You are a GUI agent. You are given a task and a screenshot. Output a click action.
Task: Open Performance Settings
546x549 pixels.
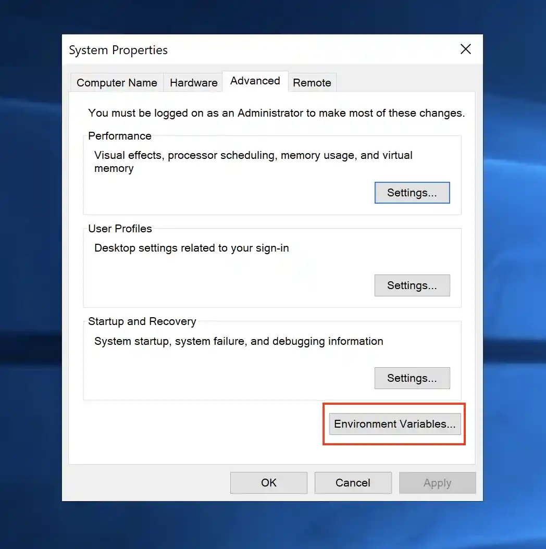coord(412,192)
